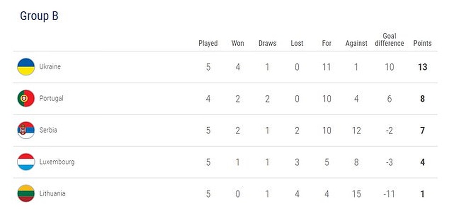Click the Against column header
Screen dimensions: 449x218
(x=356, y=43)
